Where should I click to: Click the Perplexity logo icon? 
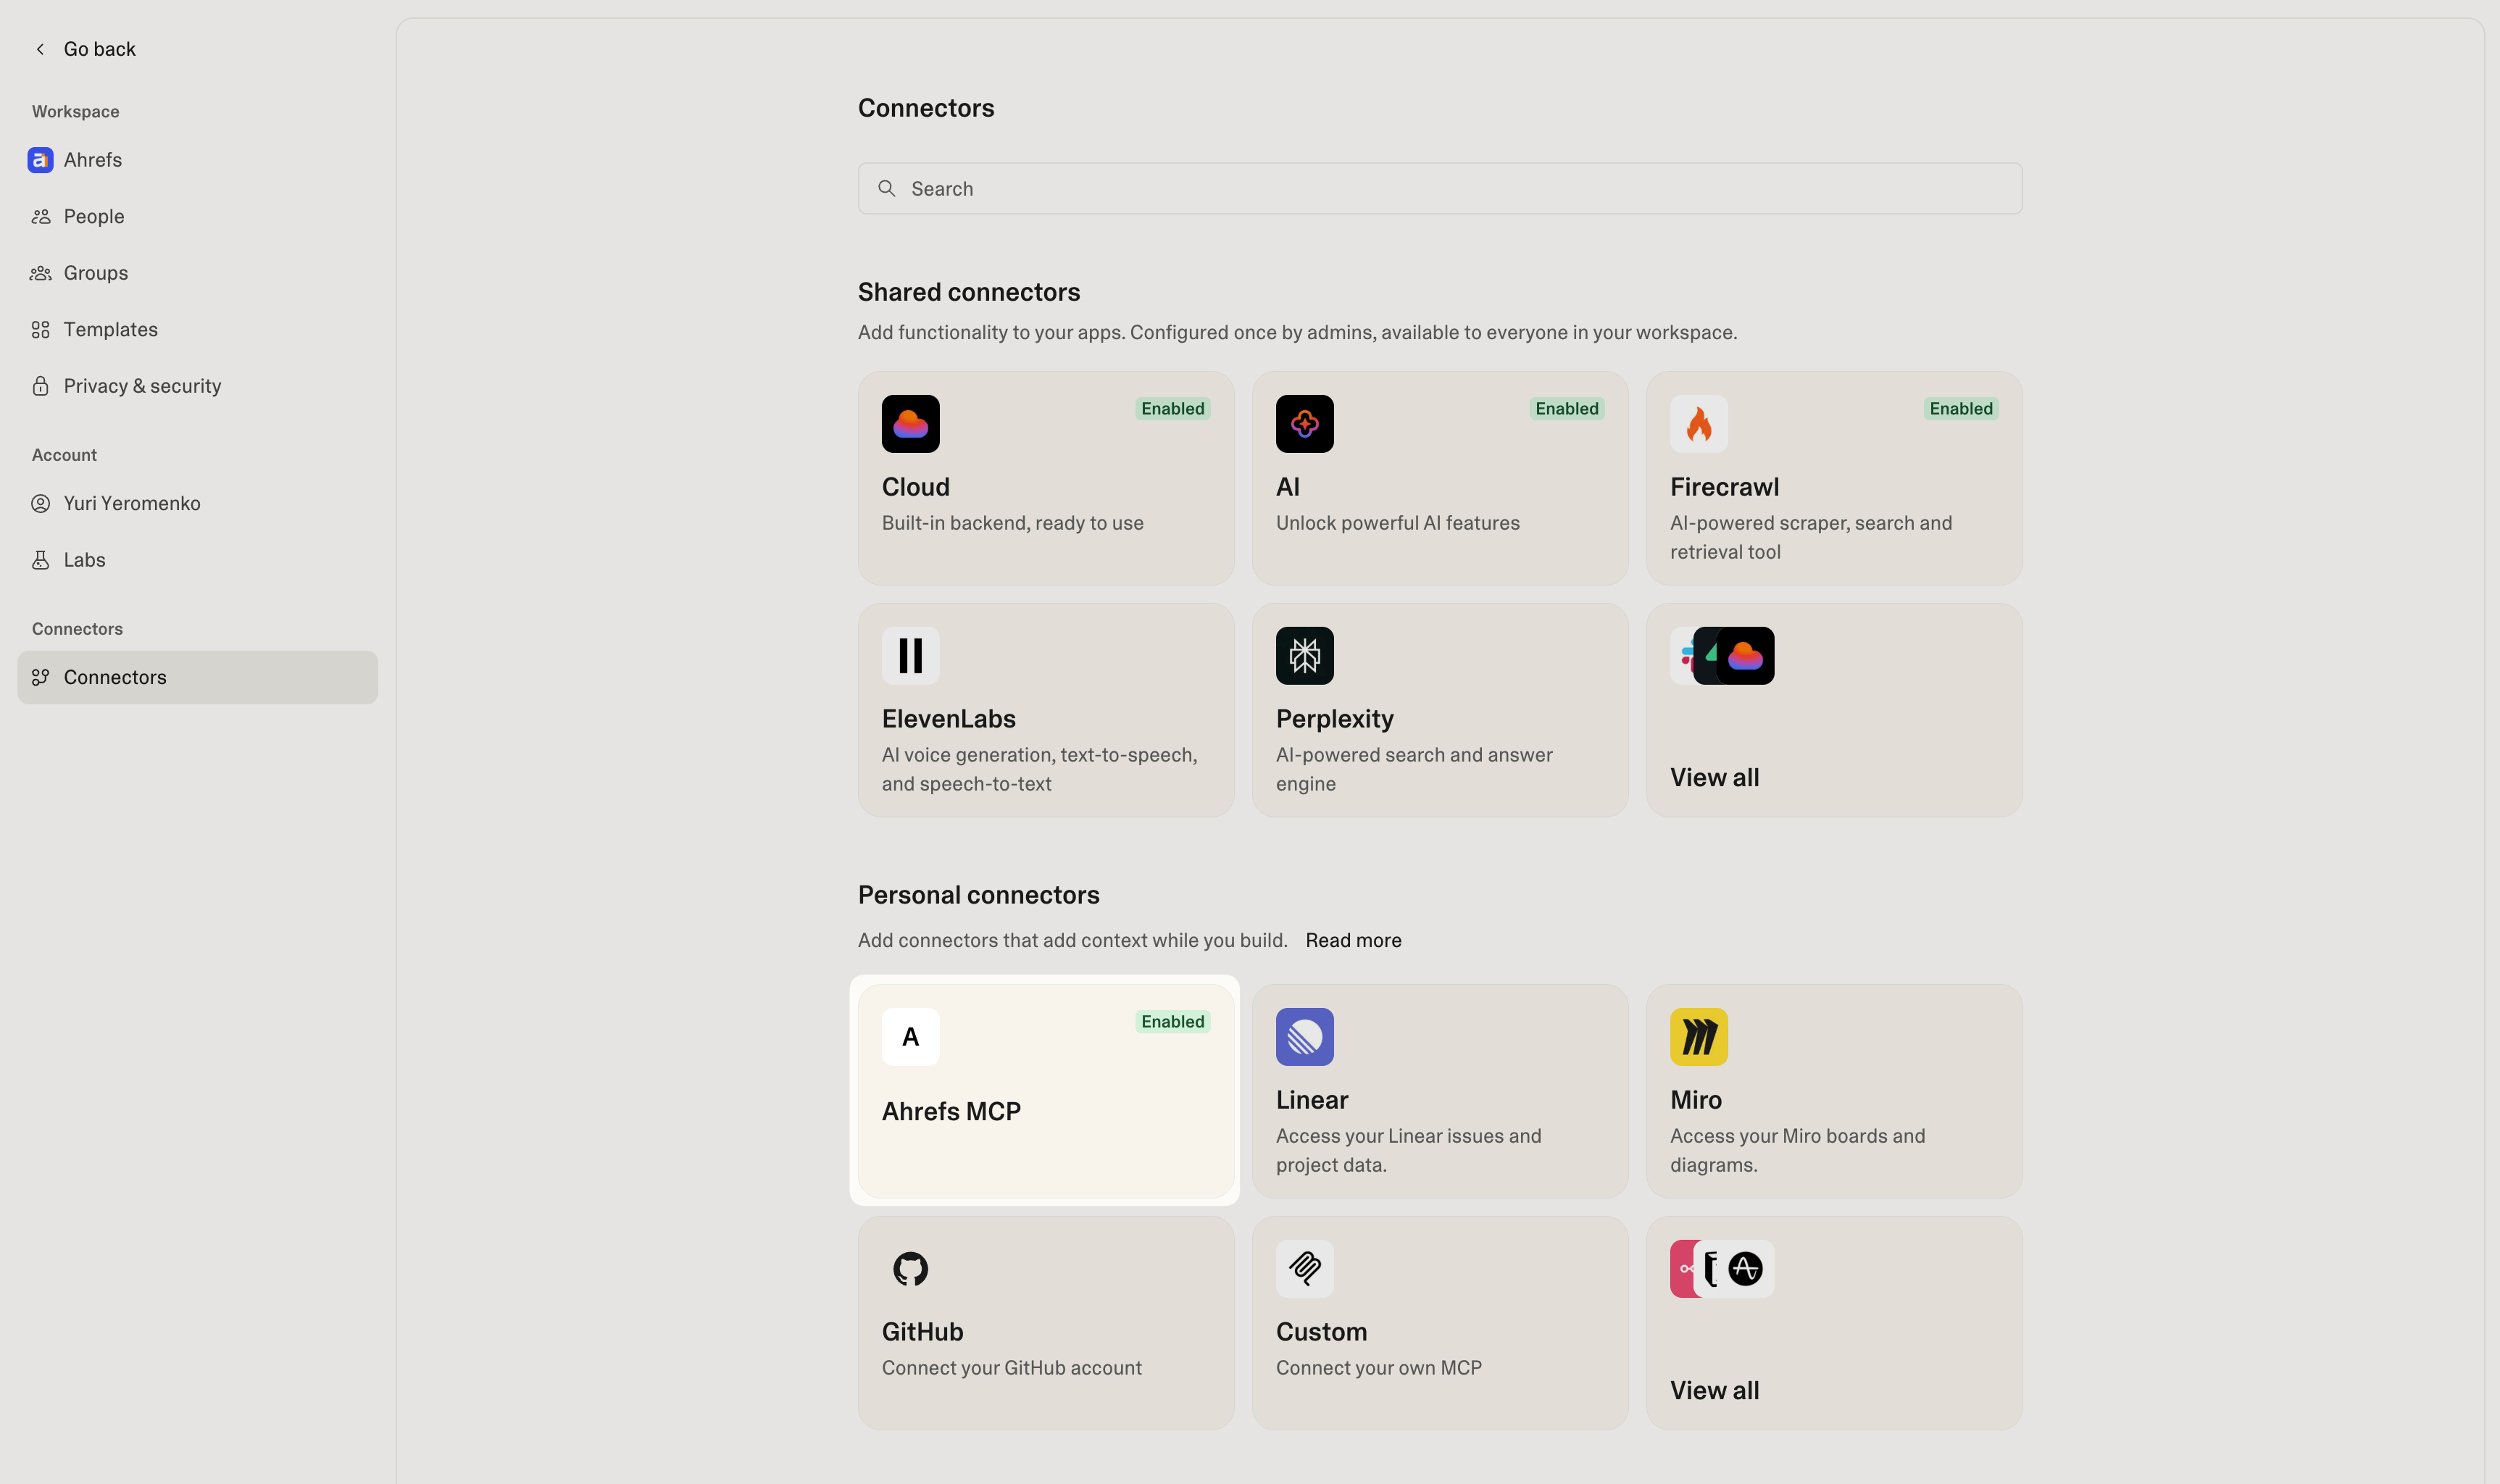tap(1304, 656)
